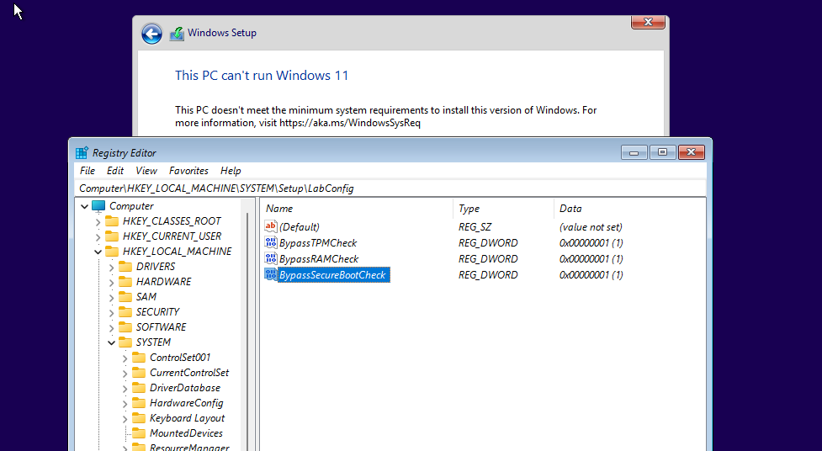Expand the ControlSet001 key
This screenshot has width=822, height=451.
click(125, 358)
